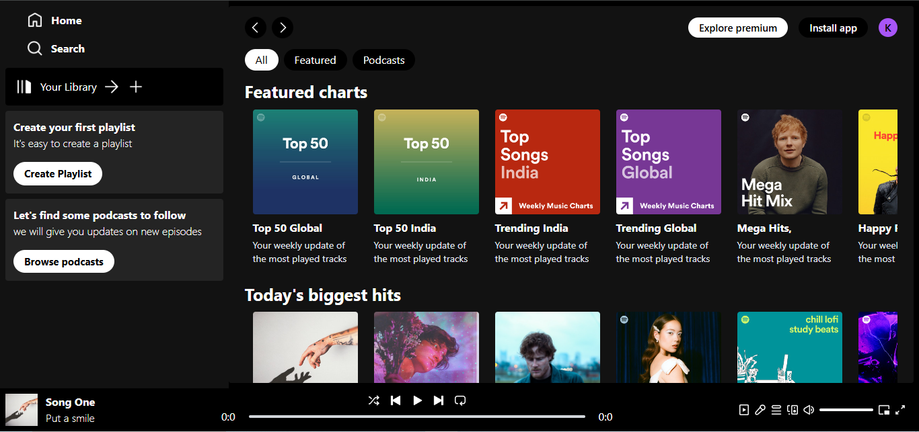Open the Top Songs Global cover
The height and width of the screenshot is (432, 919).
pos(669,162)
